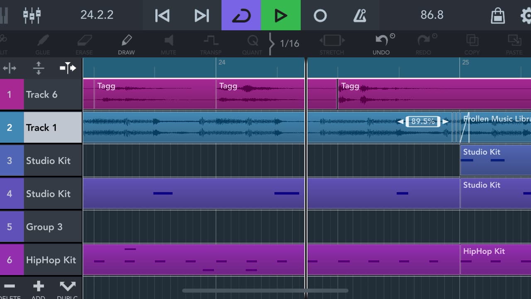Open the mixer view

[32, 15]
